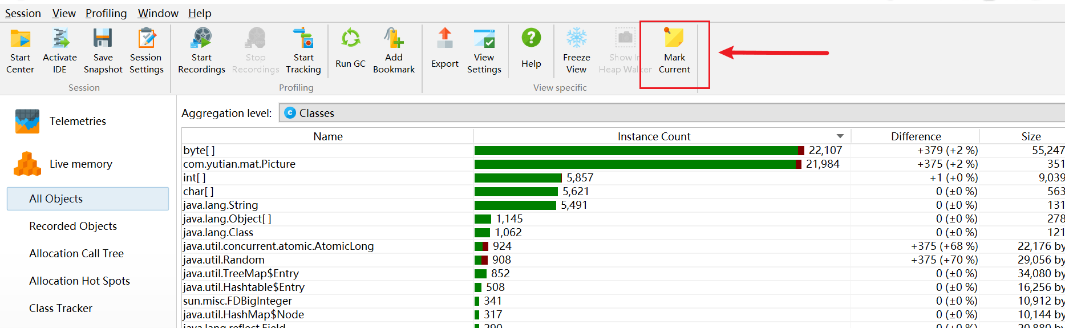Expand the Live memory section
The height and width of the screenshot is (328, 1065).
[80, 164]
